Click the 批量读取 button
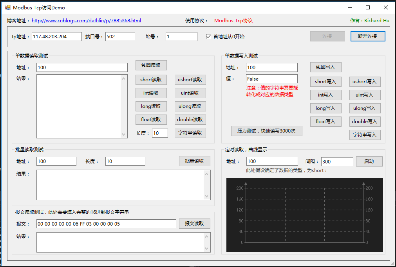The height and width of the screenshot is (267, 396). click(194, 161)
